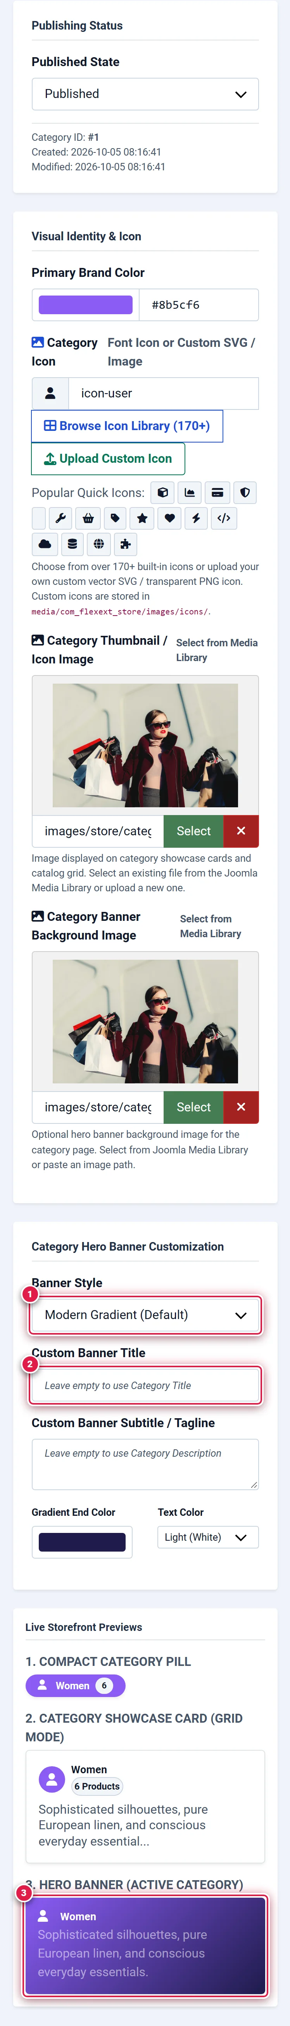Select the price tag quick icon
The width and height of the screenshot is (290, 2026).
coord(114,518)
